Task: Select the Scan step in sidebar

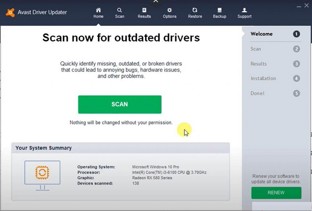Action: point(256,49)
